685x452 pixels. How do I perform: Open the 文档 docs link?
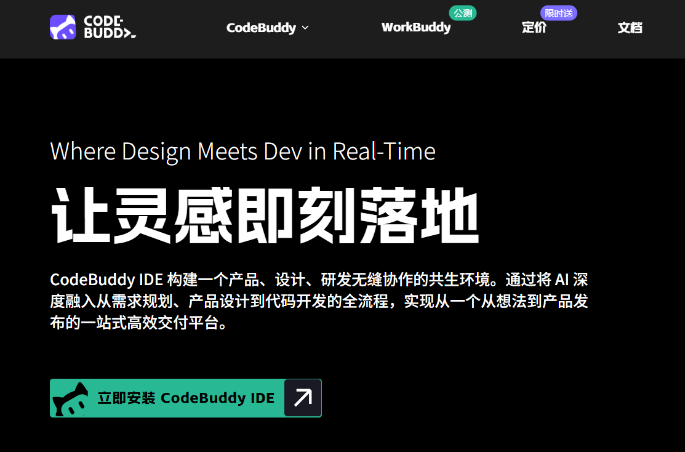630,28
